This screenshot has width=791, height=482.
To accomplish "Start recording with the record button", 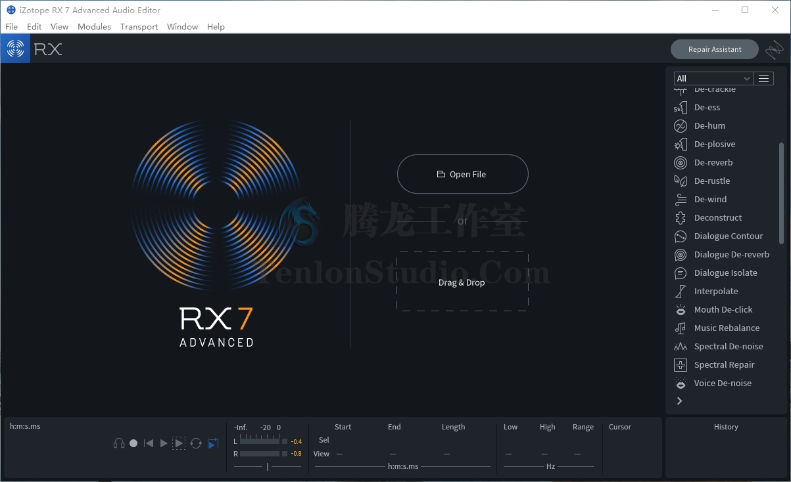I will (133, 444).
